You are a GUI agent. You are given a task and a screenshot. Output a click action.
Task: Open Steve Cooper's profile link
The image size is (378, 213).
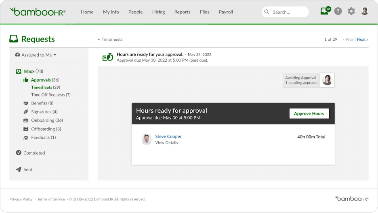[168, 136]
